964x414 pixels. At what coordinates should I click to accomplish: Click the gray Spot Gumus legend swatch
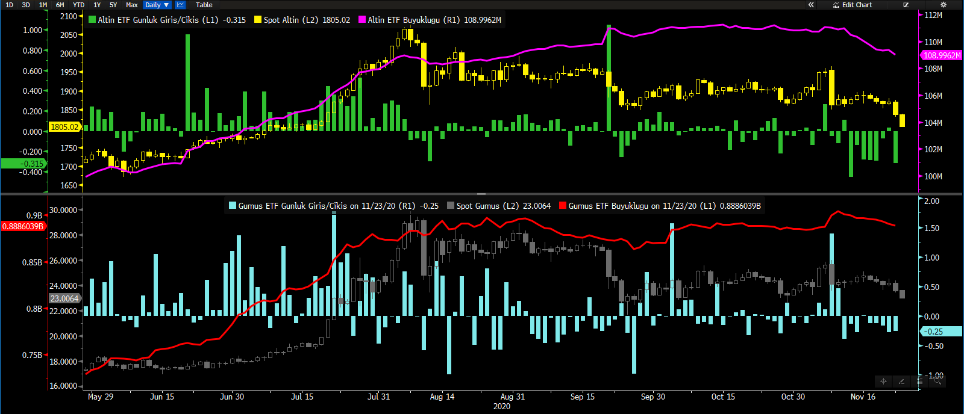click(x=451, y=206)
